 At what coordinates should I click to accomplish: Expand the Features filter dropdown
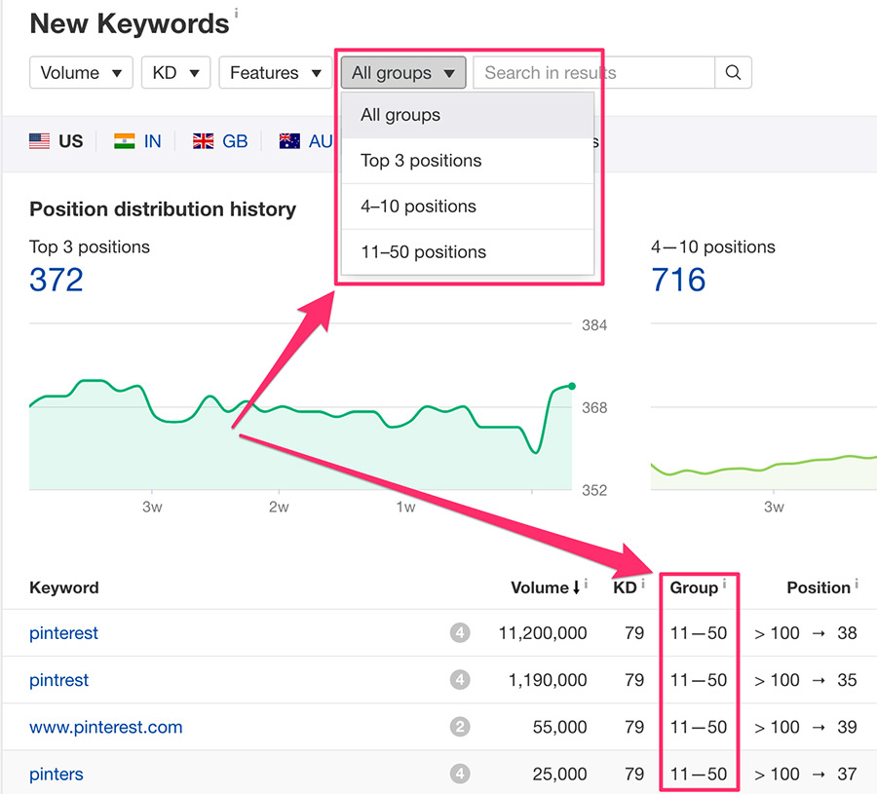pyautogui.click(x=275, y=73)
